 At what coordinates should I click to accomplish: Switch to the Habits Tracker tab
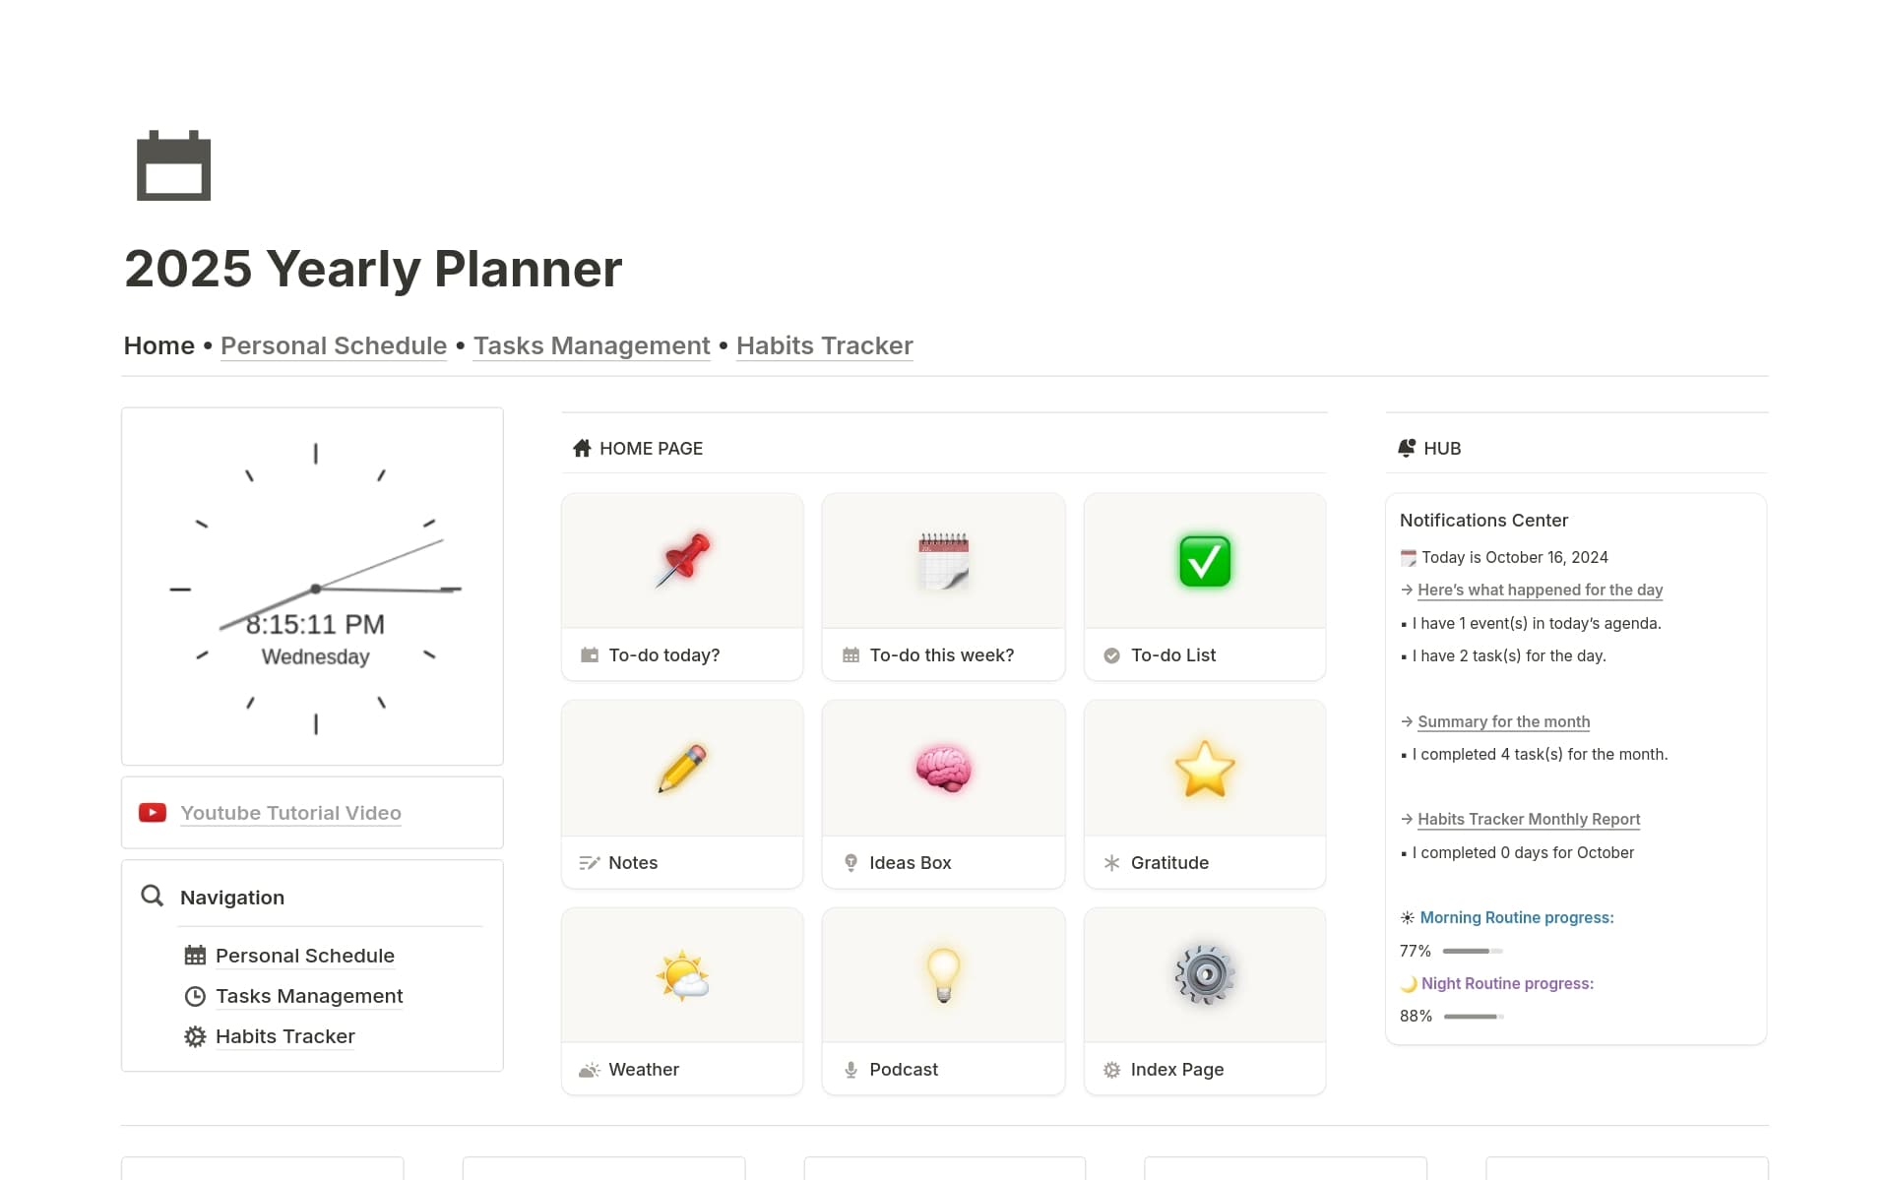click(824, 345)
